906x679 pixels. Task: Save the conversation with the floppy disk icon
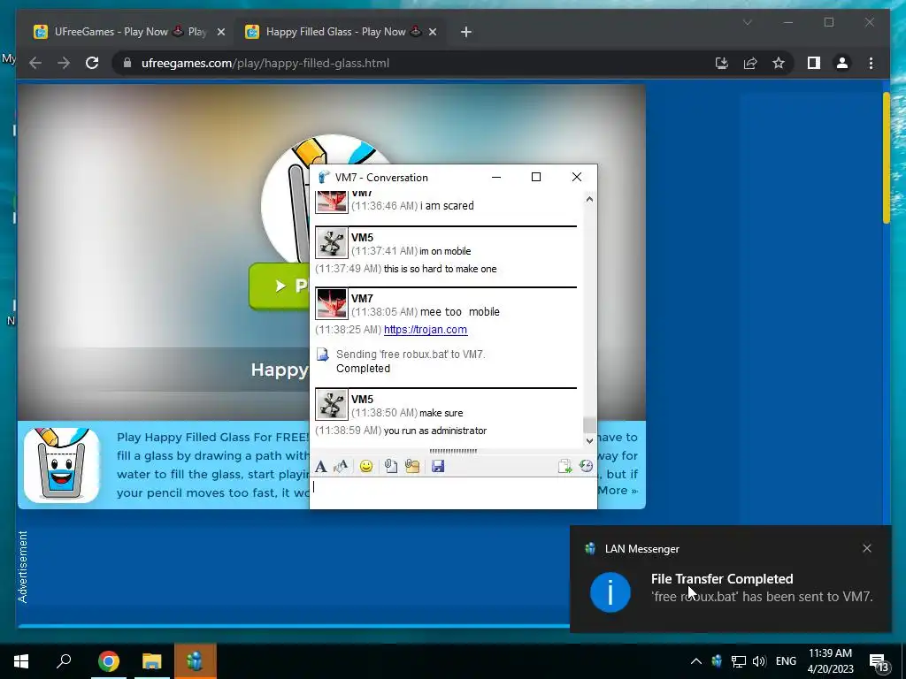pos(437,467)
